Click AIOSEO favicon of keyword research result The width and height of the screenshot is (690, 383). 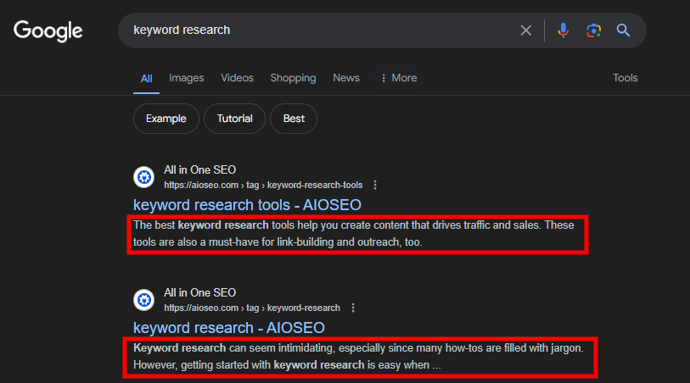point(144,300)
